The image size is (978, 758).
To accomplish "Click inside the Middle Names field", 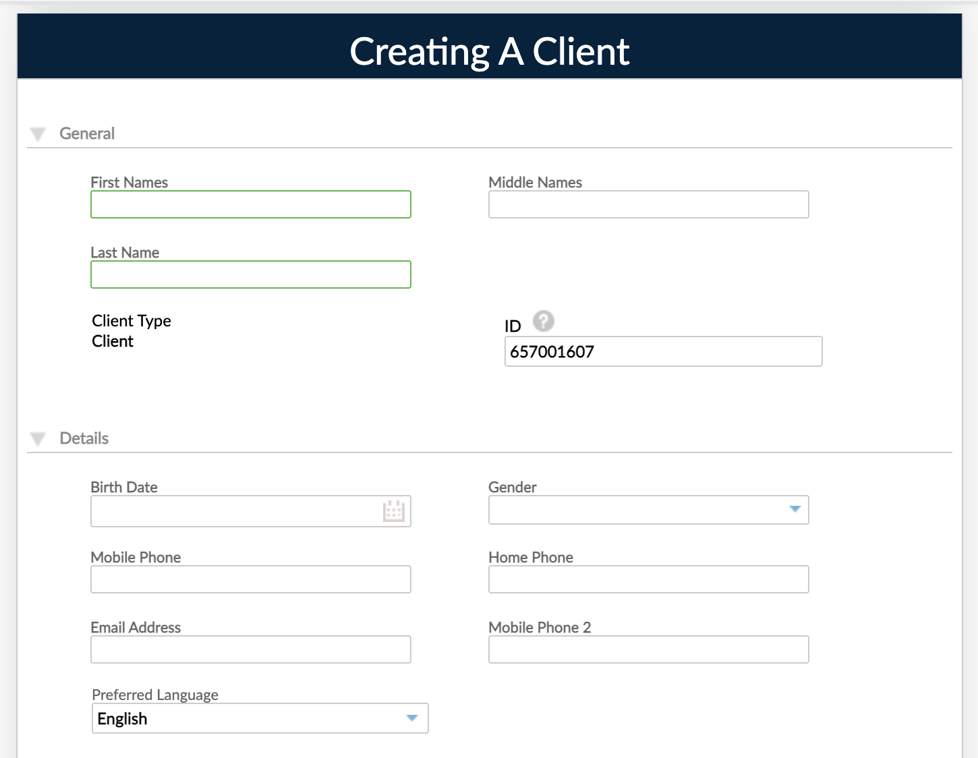I will click(648, 204).
